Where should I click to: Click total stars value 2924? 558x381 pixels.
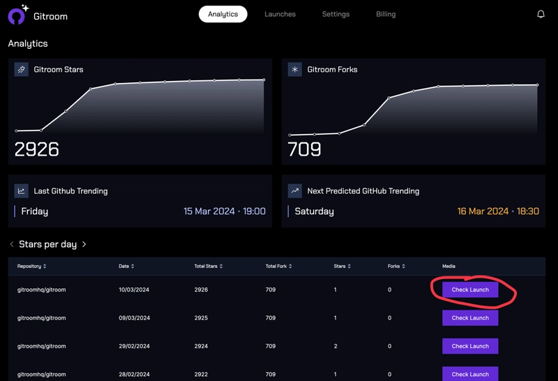tap(201, 346)
